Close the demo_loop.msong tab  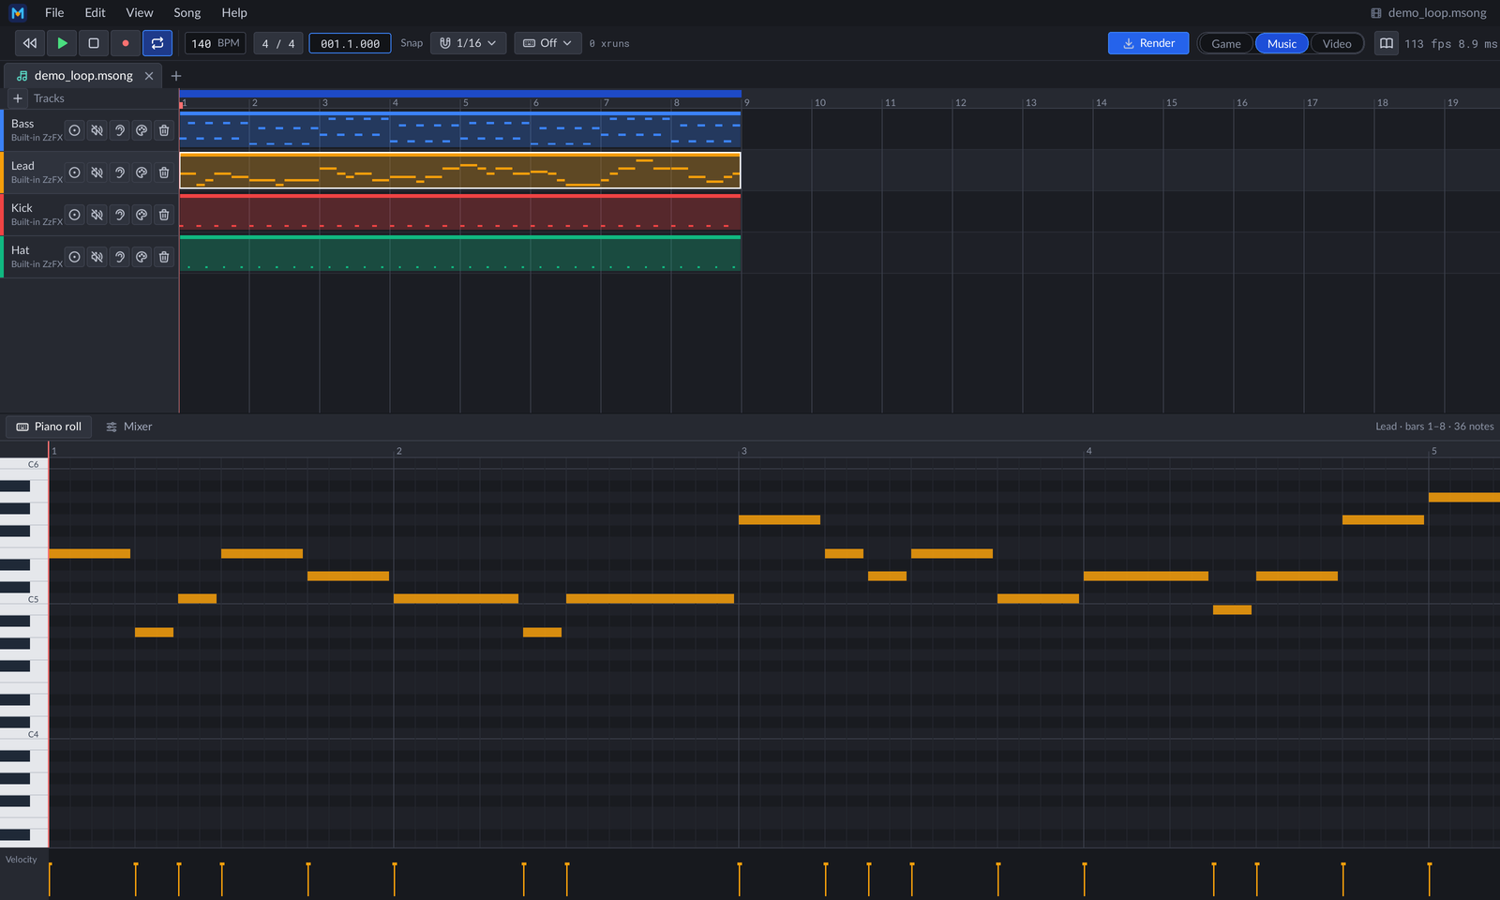click(x=149, y=76)
